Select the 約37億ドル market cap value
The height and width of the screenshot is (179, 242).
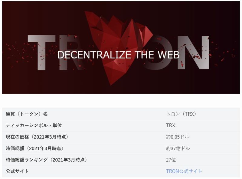click(178, 148)
